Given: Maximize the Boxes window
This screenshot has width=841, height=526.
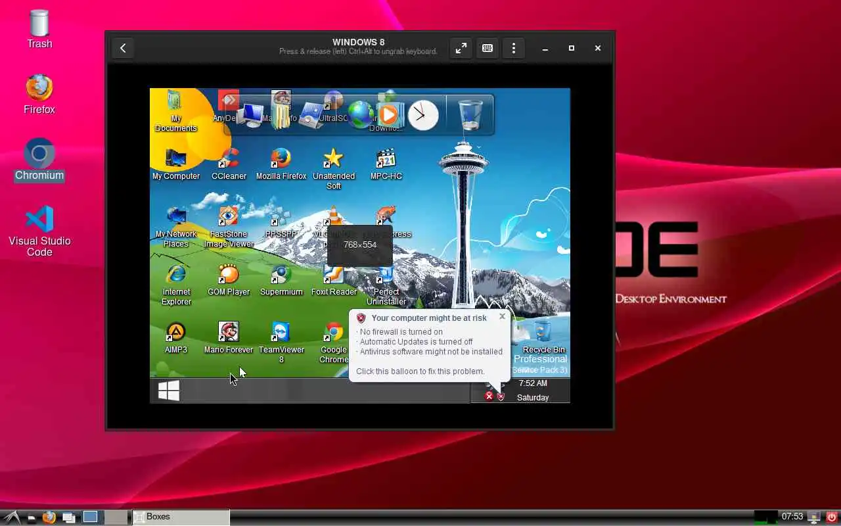Looking at the screenshot, I should click(x=572, y=48).
